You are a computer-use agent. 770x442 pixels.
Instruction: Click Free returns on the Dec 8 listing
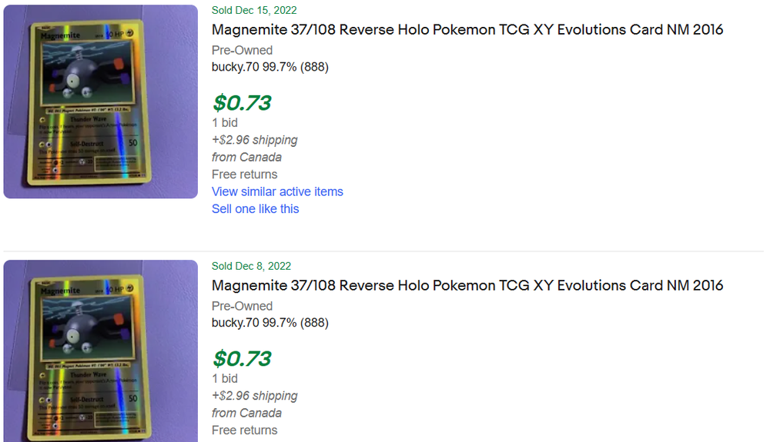pos(244,430)
